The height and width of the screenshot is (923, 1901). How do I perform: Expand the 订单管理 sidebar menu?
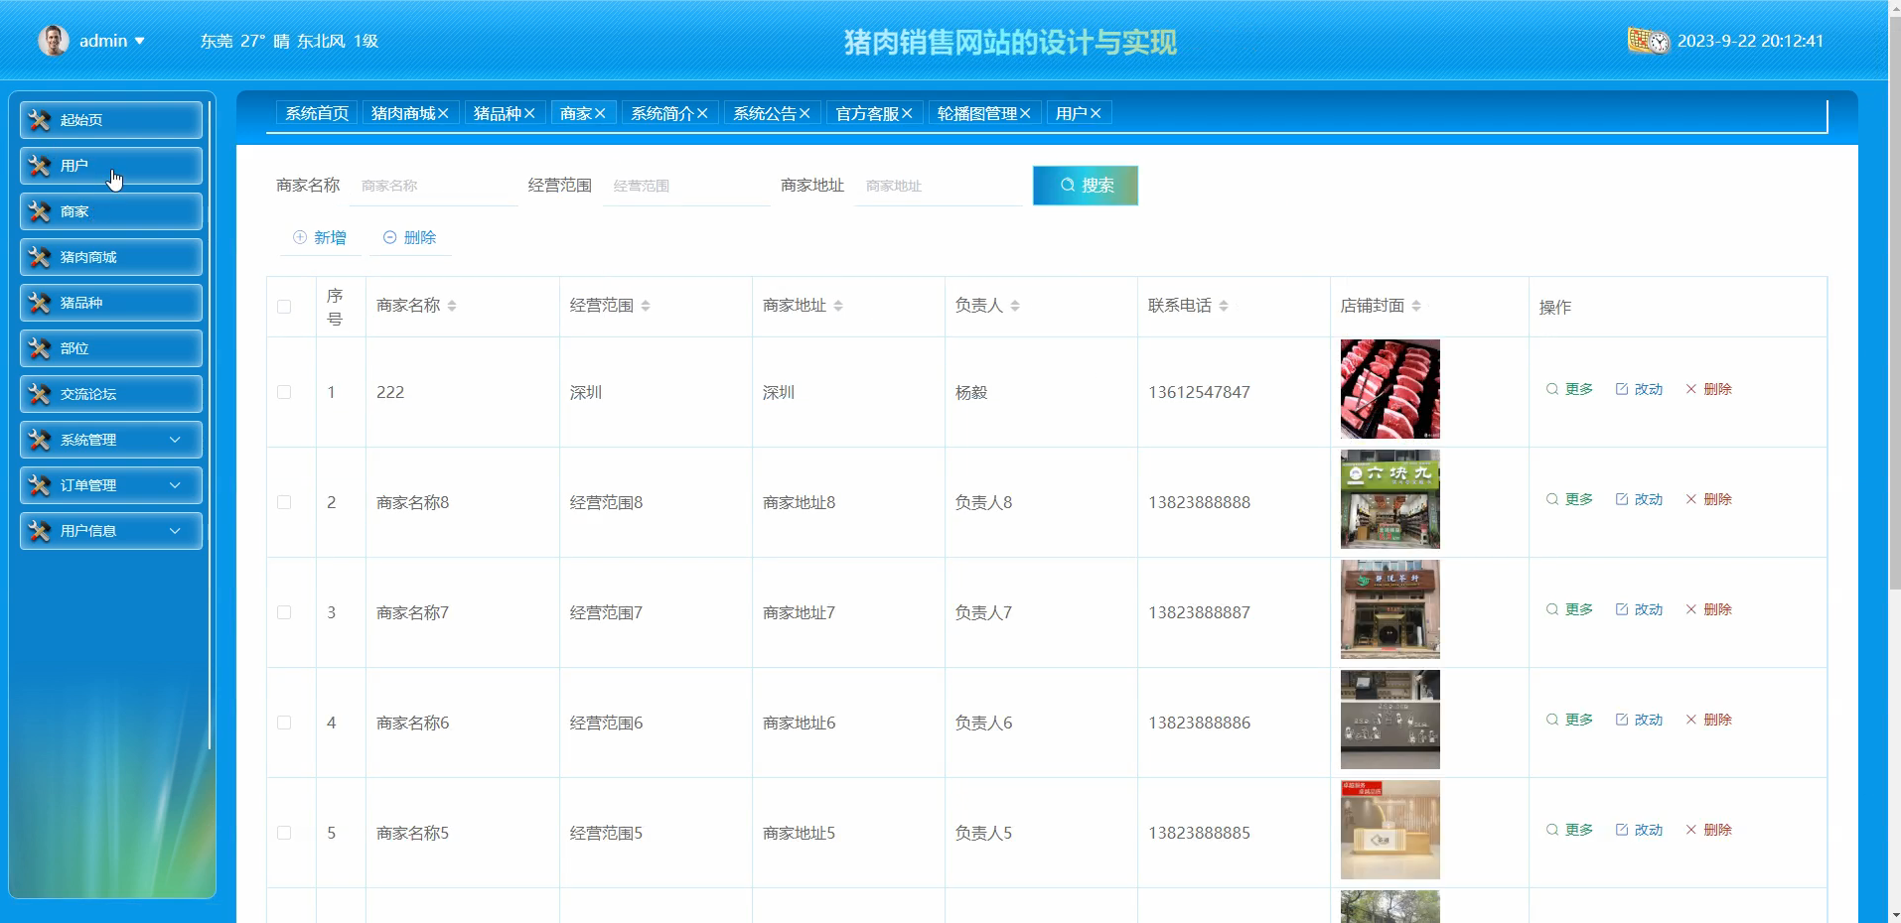[111, 485]
